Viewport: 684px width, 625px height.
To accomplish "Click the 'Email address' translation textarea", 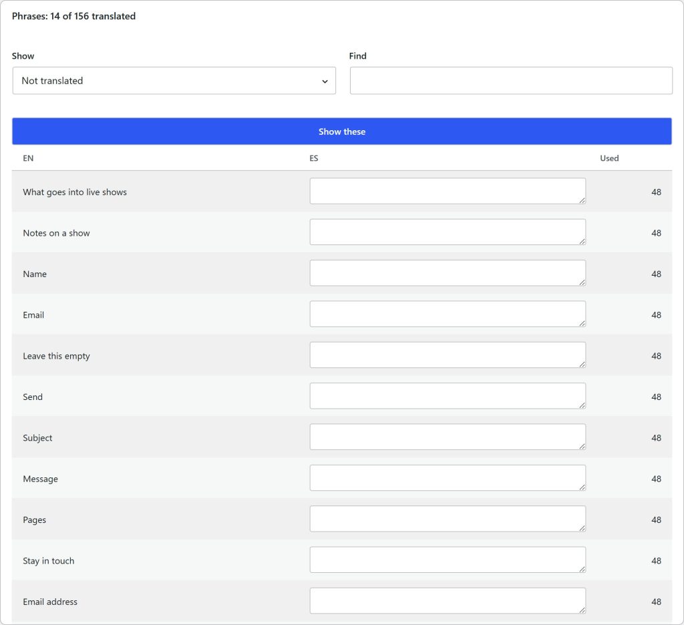I will point(448,601).
